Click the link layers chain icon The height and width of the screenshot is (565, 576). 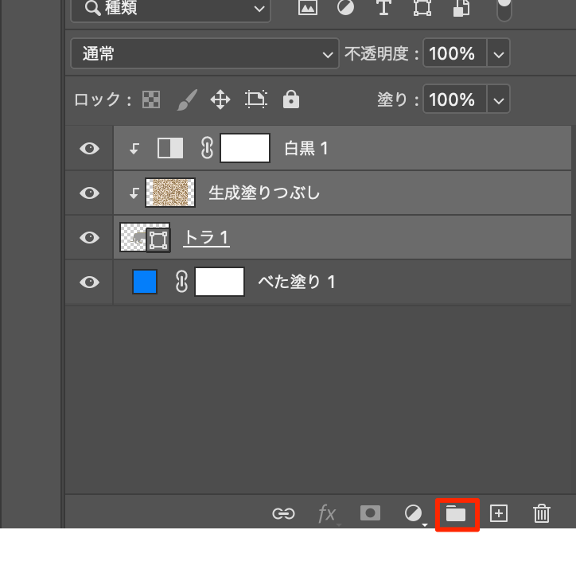(284, 514)
